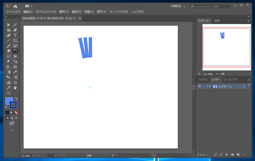Open the navigator zoom percentage dropdown
The image size is (255, 161).
(217, 74)
